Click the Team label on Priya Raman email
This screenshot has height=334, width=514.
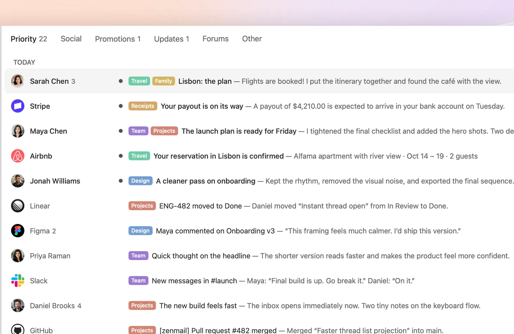[138, 256]
